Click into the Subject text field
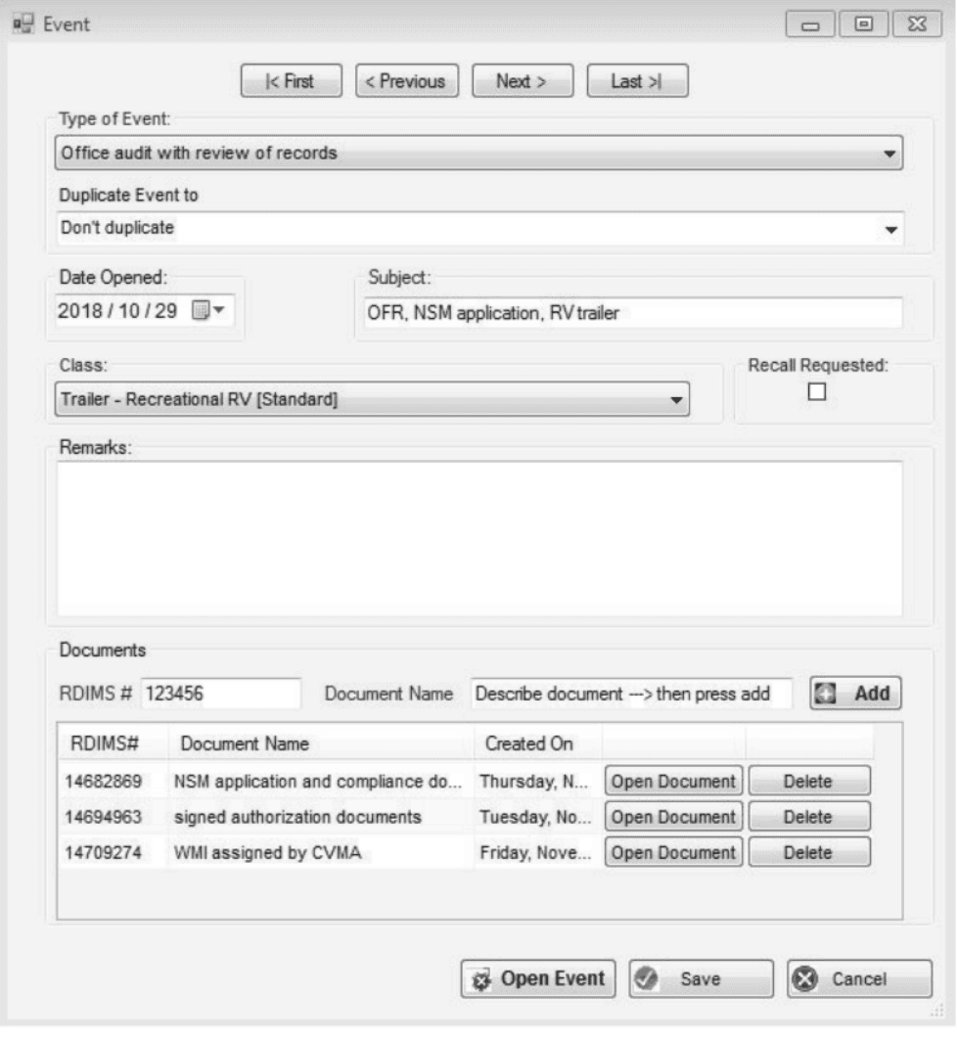 pyautogui.click(x=626, y=315)
